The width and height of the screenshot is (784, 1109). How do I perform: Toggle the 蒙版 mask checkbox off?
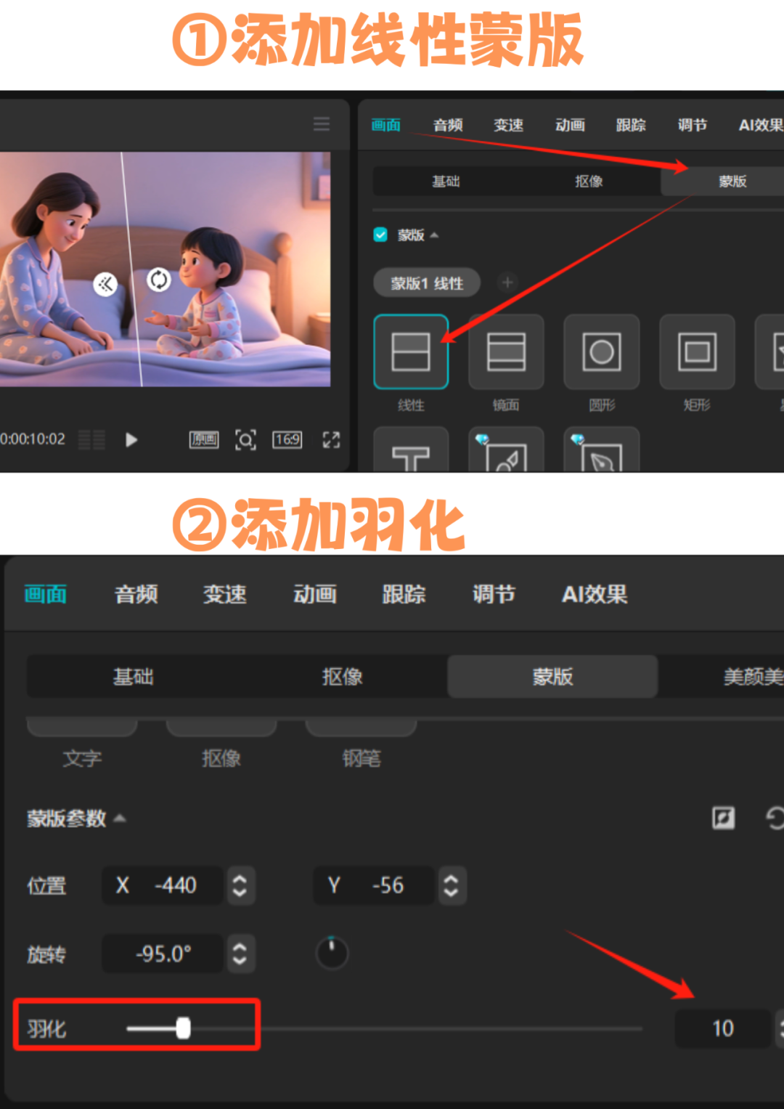380,235
